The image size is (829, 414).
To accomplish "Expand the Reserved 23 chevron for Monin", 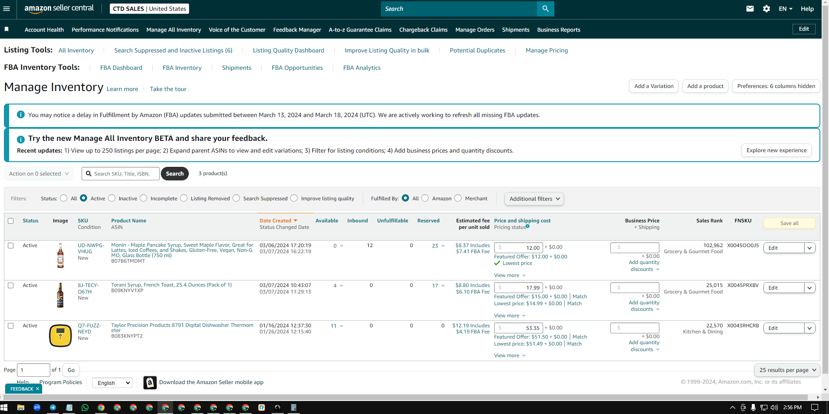I will 443,246.
